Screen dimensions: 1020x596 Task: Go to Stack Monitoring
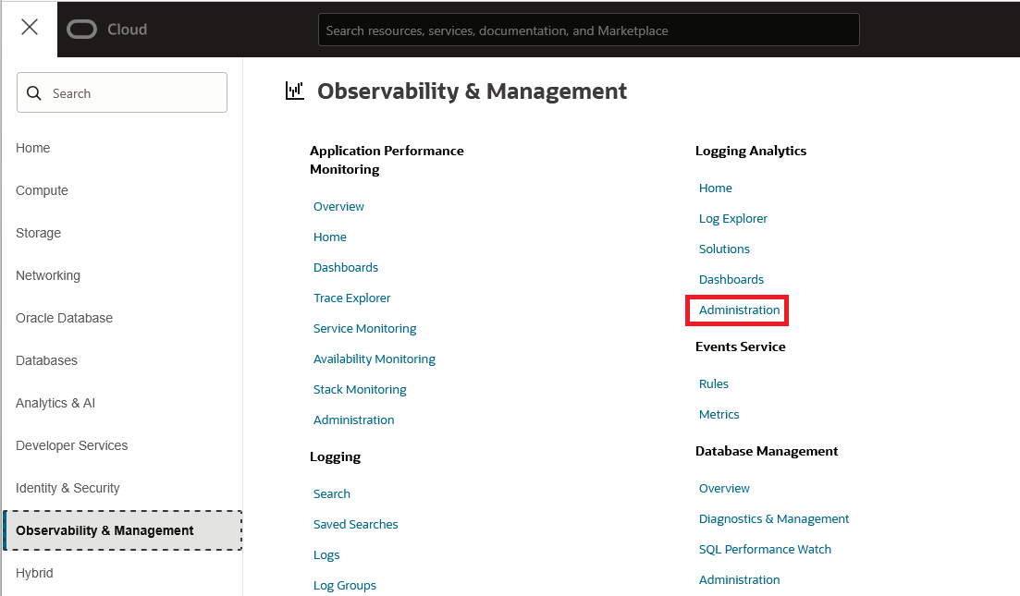pos(360,390)
